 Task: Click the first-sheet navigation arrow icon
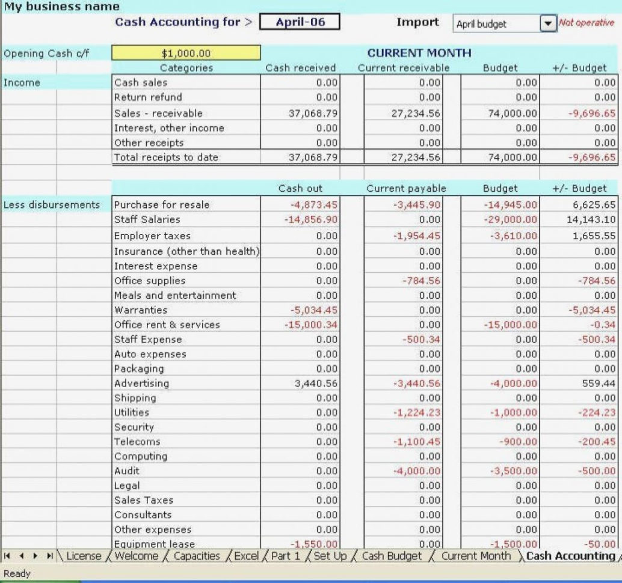tap(6, 556)
